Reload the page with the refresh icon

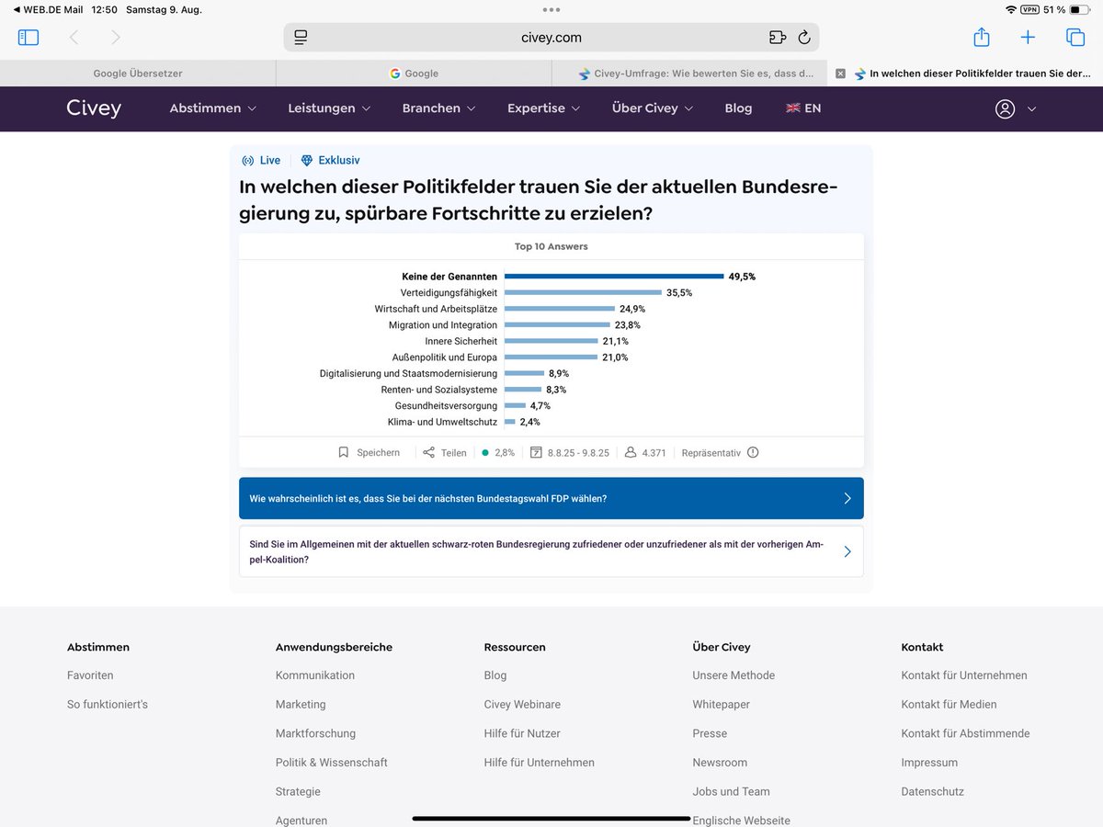point(804,38)
